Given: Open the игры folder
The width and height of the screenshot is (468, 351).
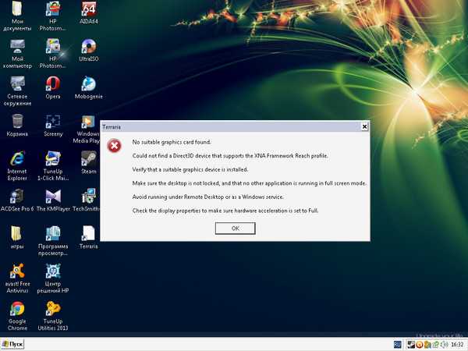Looking at the screenshot, I should pyautogui.click(x=17, y=237).
